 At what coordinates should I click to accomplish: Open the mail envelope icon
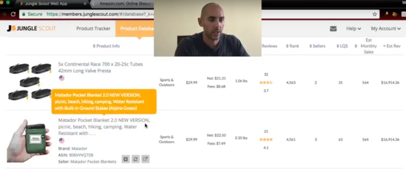(x=333, y=29)
